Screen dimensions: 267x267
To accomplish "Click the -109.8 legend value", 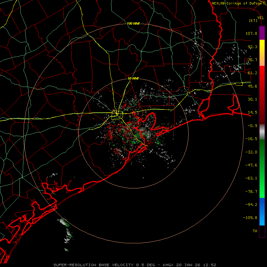I will [250, 218].
